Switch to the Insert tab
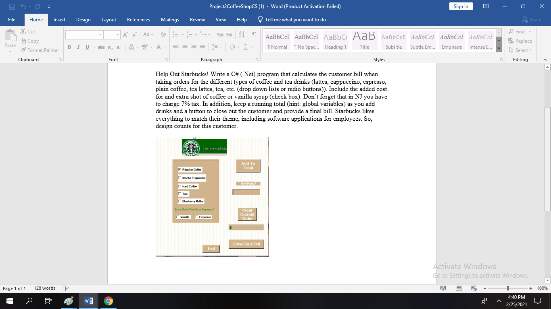The width and height of the screenshot is (551, 309). coord(60,19)
